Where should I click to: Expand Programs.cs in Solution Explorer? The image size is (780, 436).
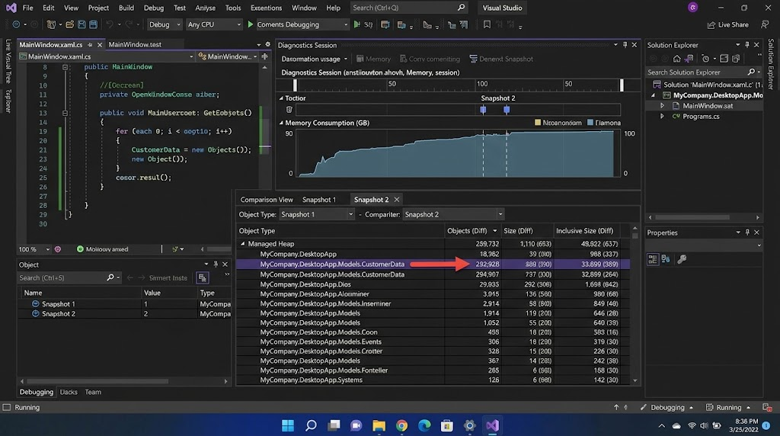[x=662, y=117]
